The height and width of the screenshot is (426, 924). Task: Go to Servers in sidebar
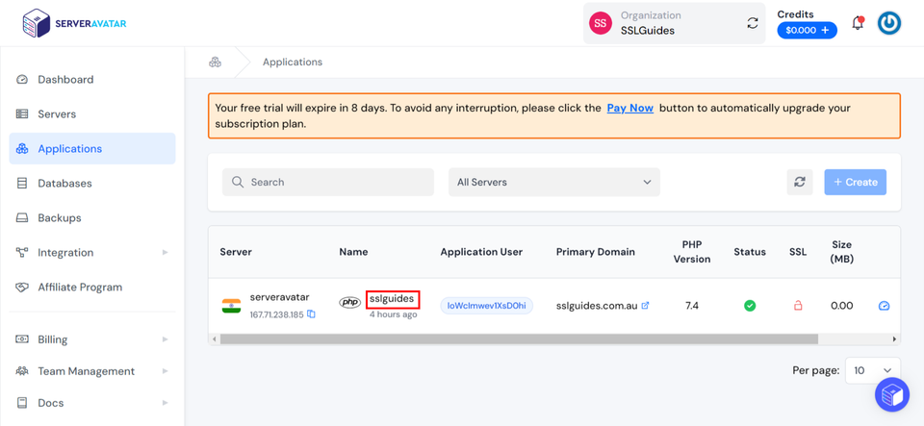(x=57, y=114)
